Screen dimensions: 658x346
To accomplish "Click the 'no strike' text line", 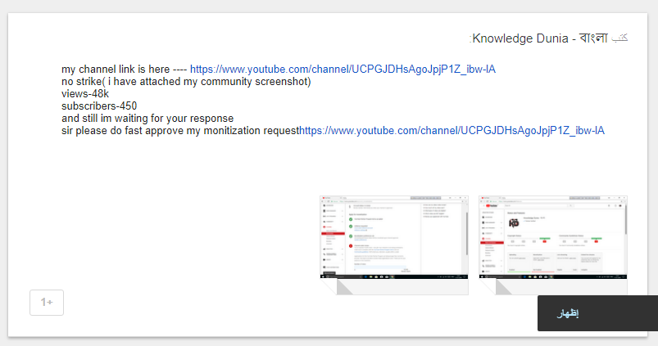I will point(186,82).
